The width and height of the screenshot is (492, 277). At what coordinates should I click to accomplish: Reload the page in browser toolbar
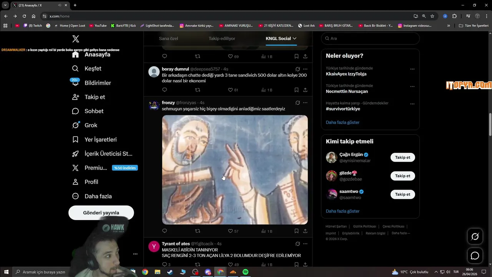[x=24, y=16]
